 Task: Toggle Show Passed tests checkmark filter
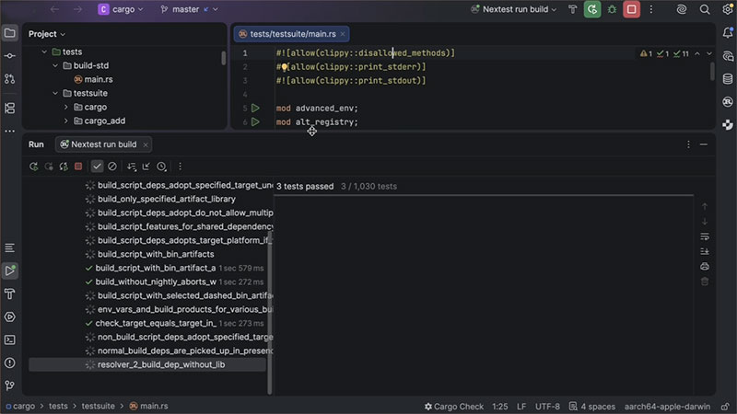tap(97, 167)
